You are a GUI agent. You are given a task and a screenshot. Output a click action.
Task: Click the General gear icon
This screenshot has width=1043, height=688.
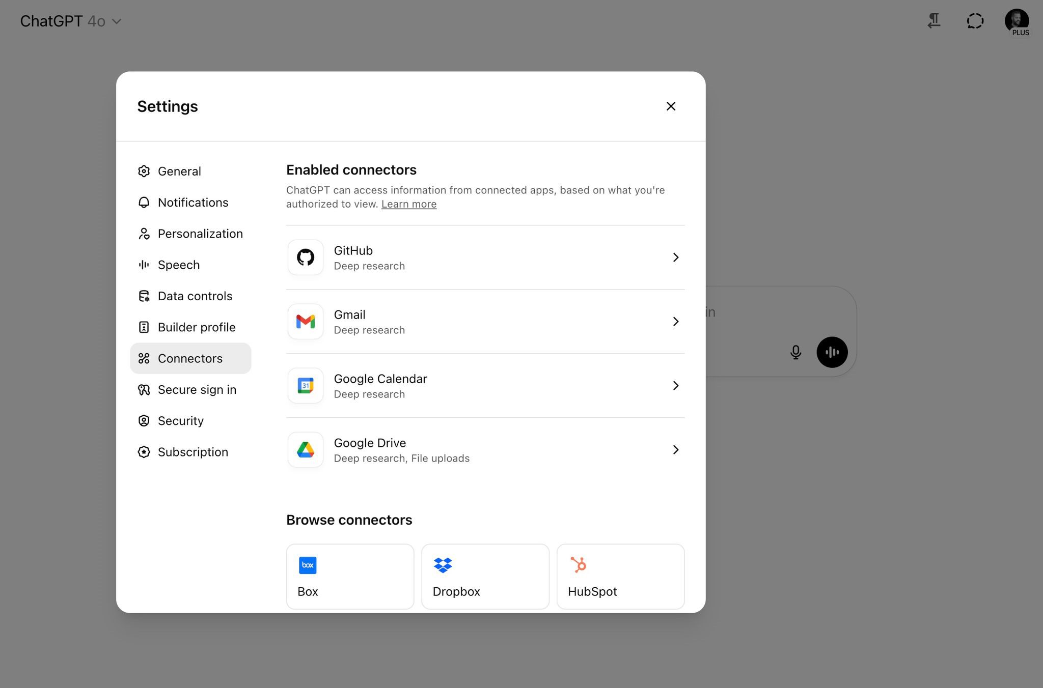pyautogui.click(x=144, y=171)
